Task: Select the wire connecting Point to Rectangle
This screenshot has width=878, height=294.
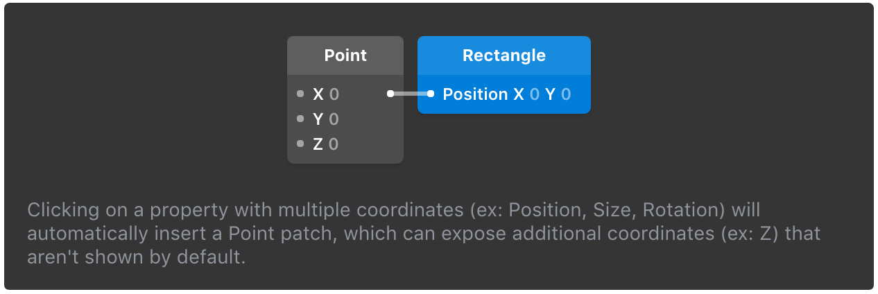Action: (x=411, y=94)
